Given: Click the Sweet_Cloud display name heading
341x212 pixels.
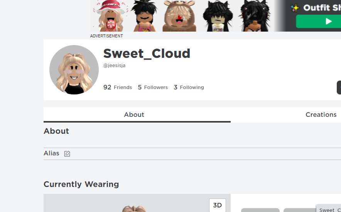Looking at the screenshot, I should 147,53.
